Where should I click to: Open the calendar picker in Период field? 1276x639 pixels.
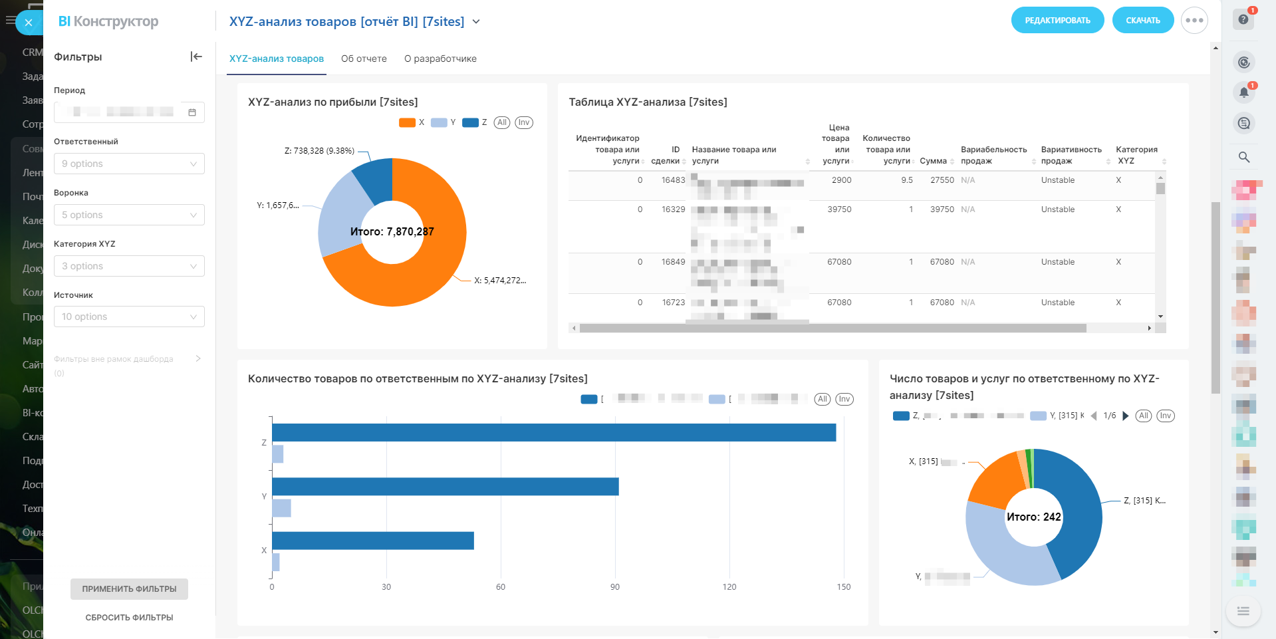(x=192, y=112)
